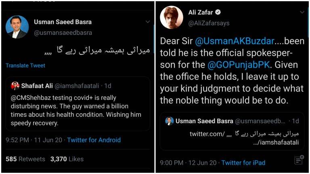The height and width of the screenshot is (174, 310).
Task: Open the @usmansaeedbasra handle
Action: pos(63,33)
